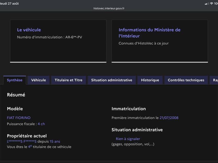
Task: Click the Wi-Fi status icon
Action: click(x=211, y=4)
